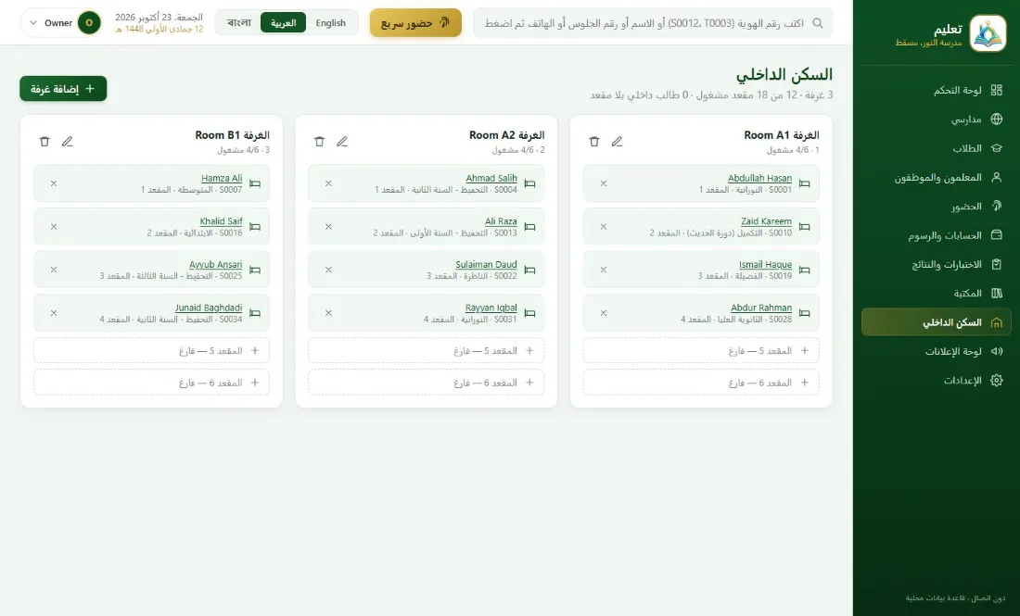Viewport: 1020px width, 616px height.
Task: Switch language to العربية
Action: click(283, 23)
